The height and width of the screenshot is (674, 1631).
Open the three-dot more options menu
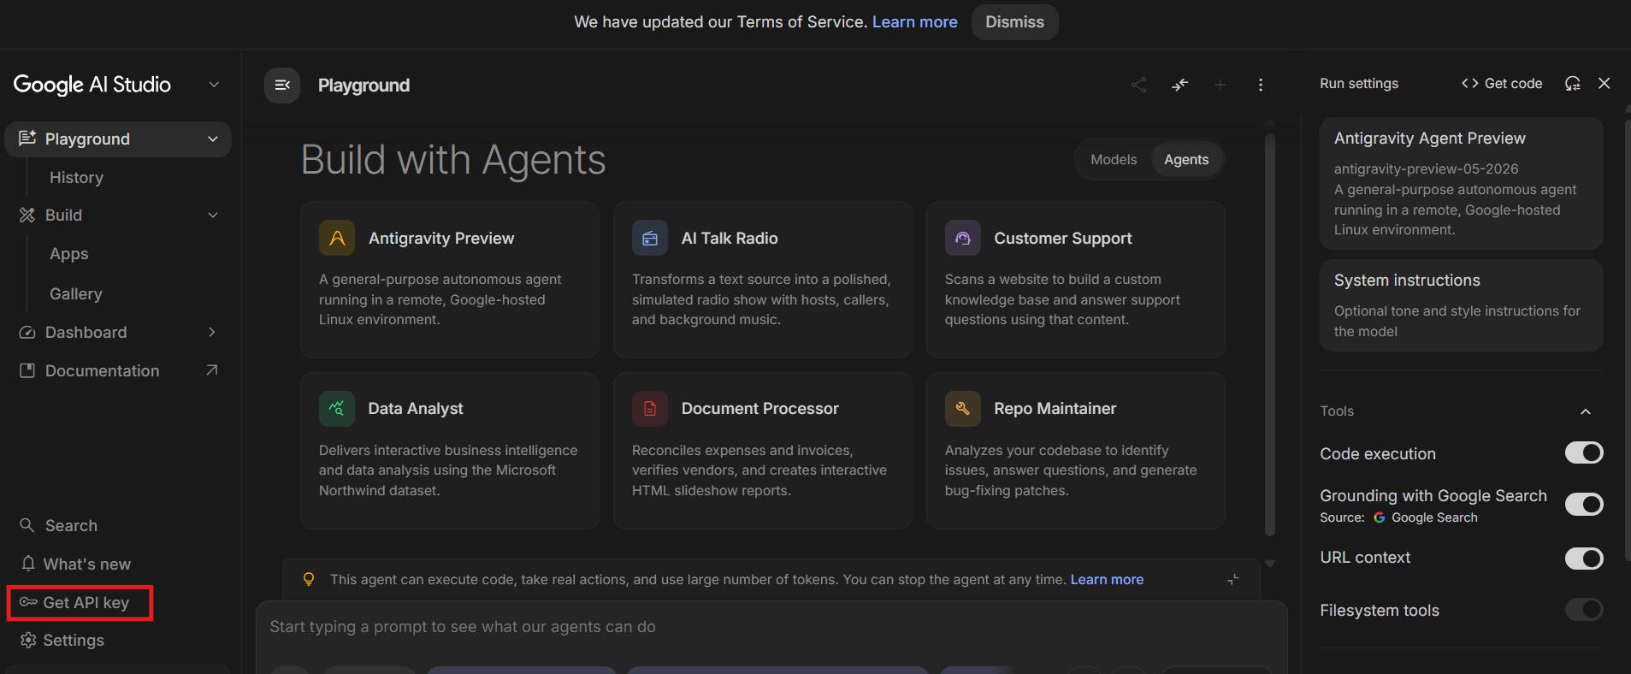(x=1261, y=85)
